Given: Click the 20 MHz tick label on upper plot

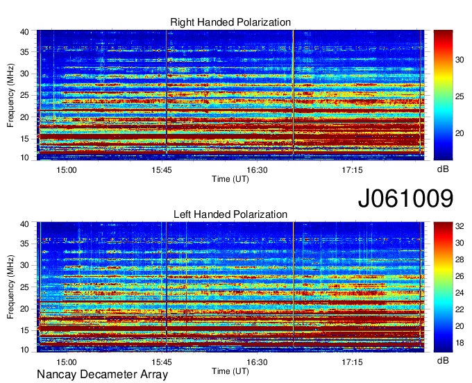Looking at the screenshot, I should click(x=24, y=117).
